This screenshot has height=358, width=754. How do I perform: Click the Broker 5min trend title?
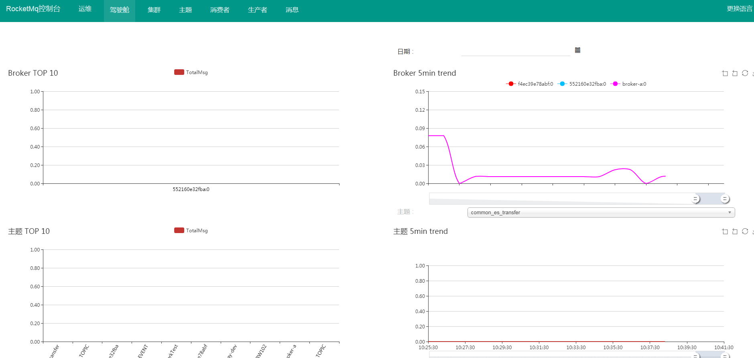[x=425, y=73]
